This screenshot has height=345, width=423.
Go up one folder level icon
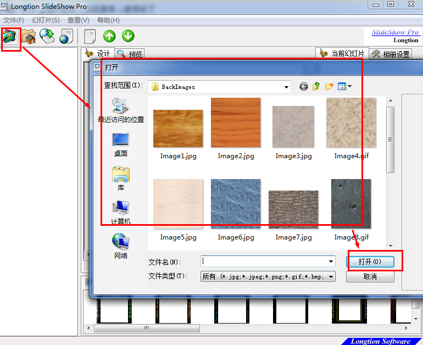click(x=316, y=86)
